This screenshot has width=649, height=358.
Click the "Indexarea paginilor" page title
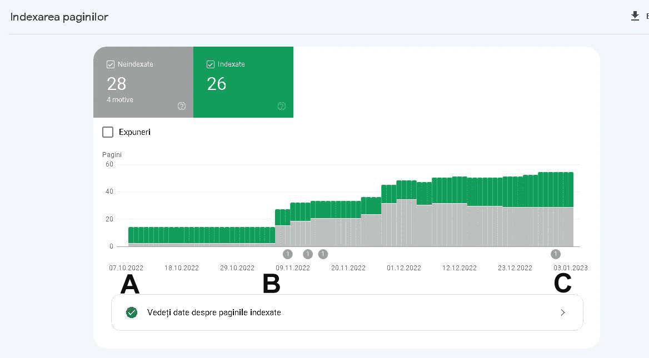tap(59, 17)
